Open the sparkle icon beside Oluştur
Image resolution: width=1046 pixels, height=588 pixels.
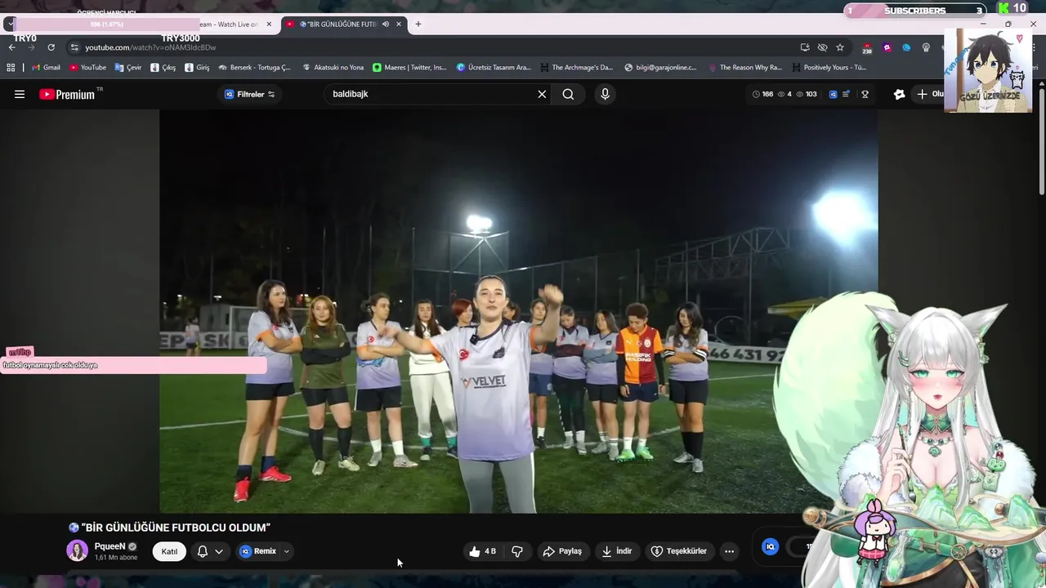coord(899,94)
